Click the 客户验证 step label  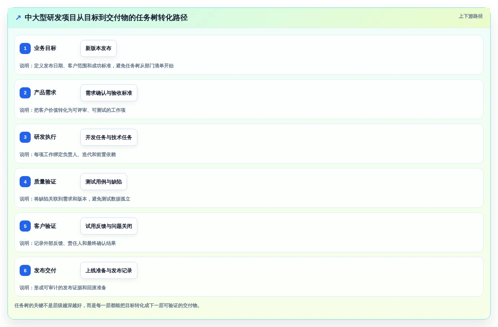point(45,226)
